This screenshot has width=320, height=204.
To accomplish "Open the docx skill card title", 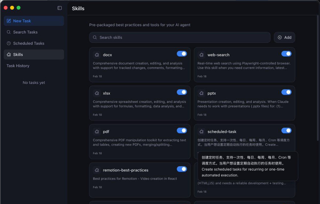I will pos(107,55).
